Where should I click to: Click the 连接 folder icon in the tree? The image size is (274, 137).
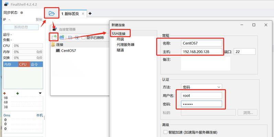53,45
